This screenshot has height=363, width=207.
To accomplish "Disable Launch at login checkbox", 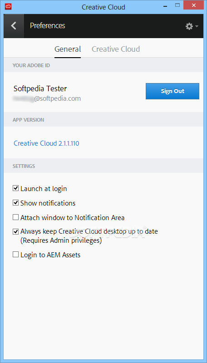I will [15, 188].
